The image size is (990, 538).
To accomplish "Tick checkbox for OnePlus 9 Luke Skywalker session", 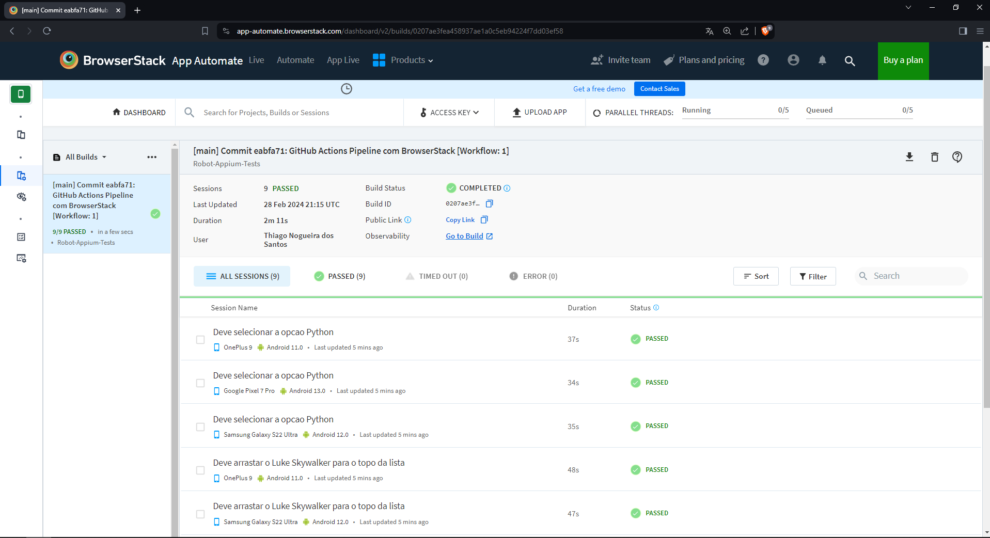I will point(200,470).
